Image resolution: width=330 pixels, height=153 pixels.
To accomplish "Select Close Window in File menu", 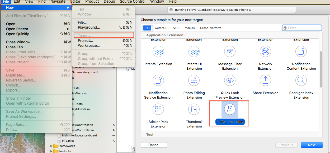I will pyautogui.click(x=36, y=42).
